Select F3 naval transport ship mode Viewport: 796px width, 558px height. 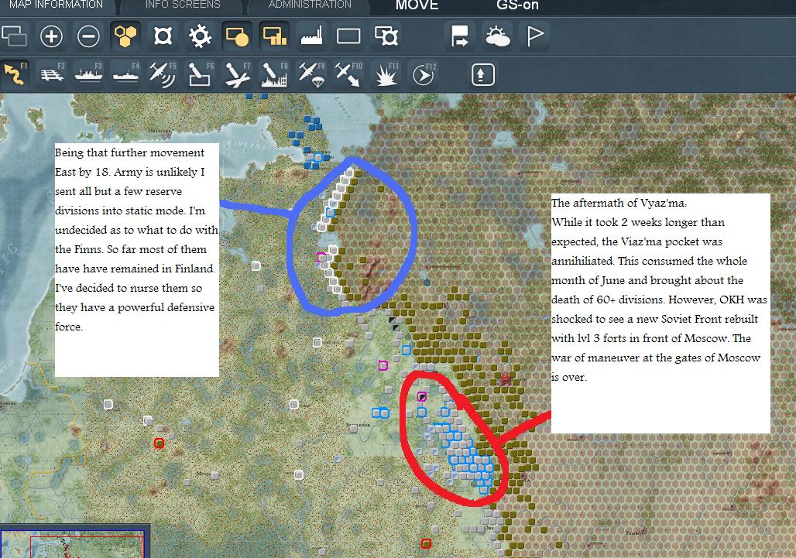(88, 74)
